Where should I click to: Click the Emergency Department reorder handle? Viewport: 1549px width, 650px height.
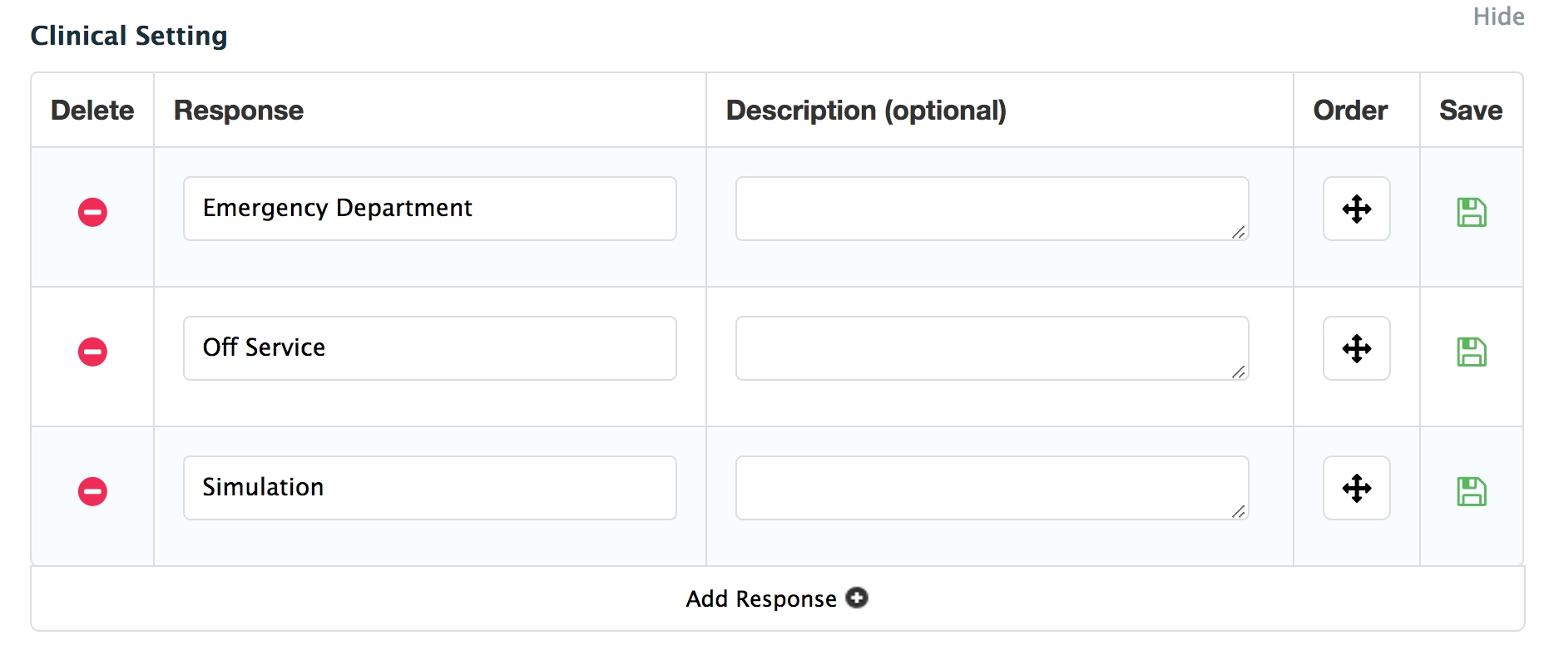(1356, 209)
